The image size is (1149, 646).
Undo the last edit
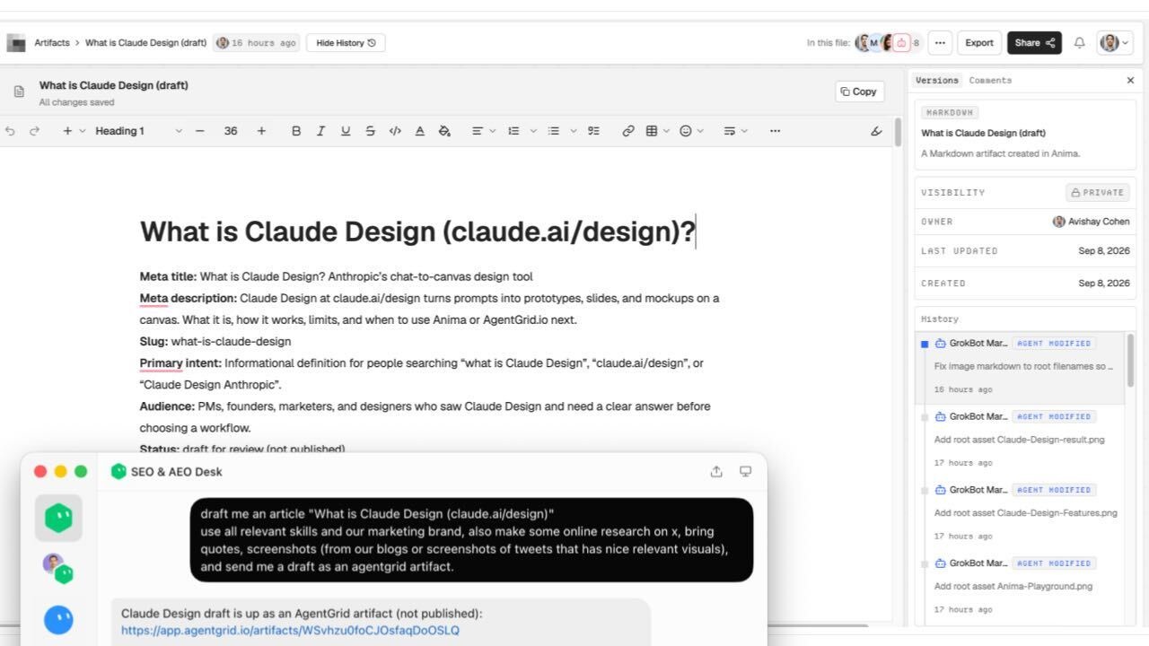(11, 131)
